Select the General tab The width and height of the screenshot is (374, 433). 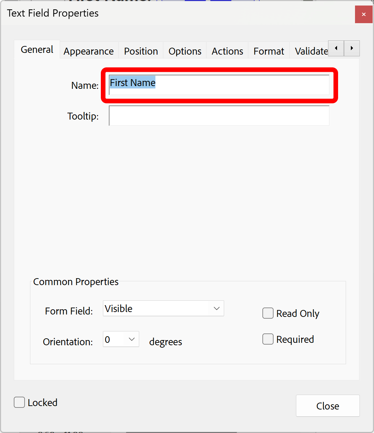tap(37, 49)
